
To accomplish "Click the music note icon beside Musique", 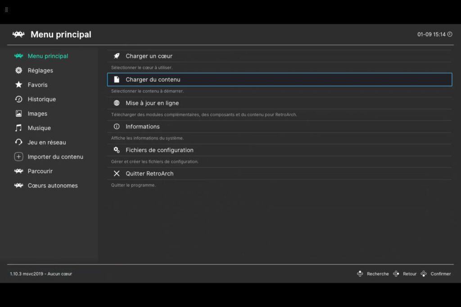I will pyautogui.click(x=18, y=128).
